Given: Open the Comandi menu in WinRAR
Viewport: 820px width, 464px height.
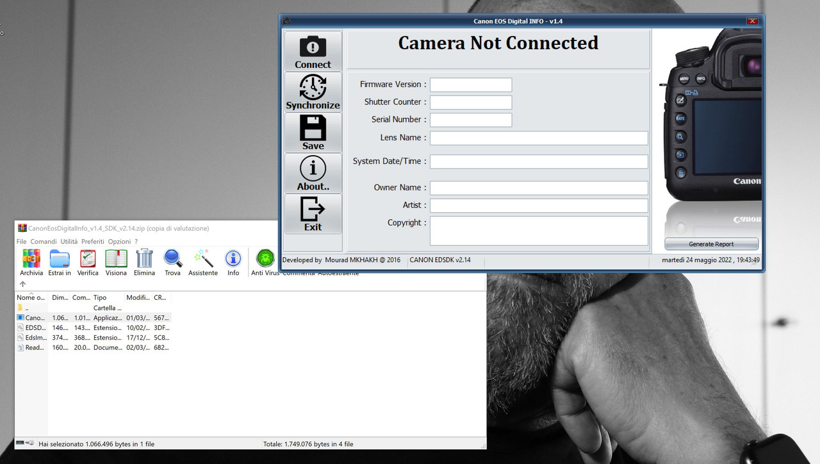Looking at the screenshot, I should (x=44, y=242).
